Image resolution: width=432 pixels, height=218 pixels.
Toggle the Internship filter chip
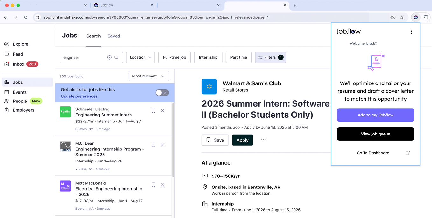208,57
